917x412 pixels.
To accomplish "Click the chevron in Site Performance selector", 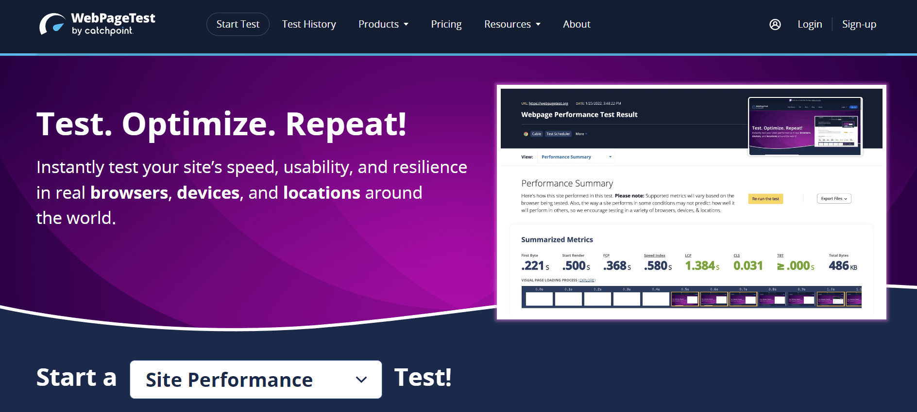I will 361,380.
